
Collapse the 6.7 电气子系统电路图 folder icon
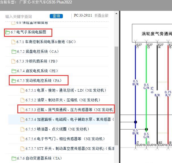pyautogui.click(x=8, y=32)
